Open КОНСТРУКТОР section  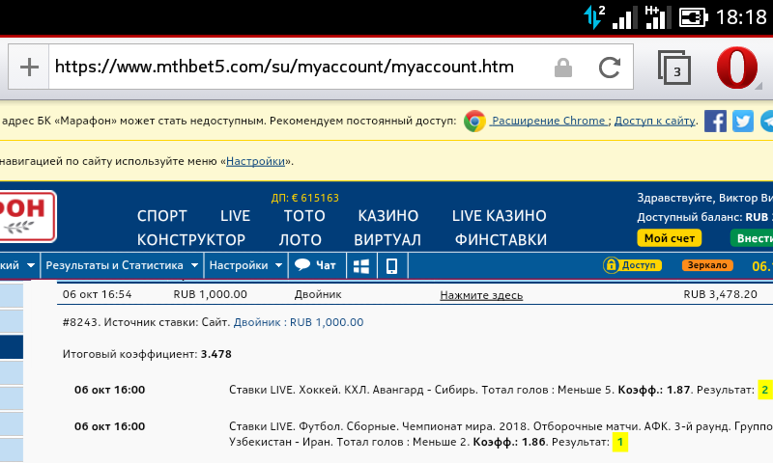pos(190,239)
